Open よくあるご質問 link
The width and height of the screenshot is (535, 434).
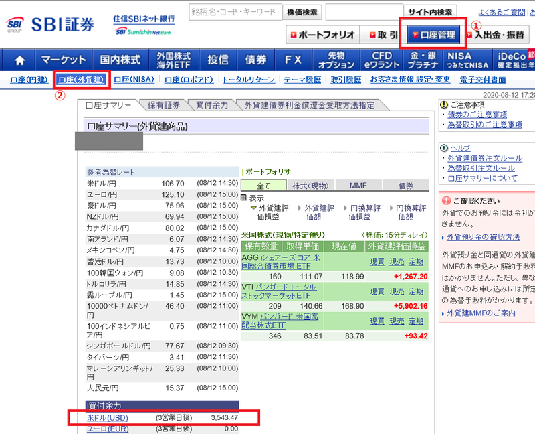point(502,13)
